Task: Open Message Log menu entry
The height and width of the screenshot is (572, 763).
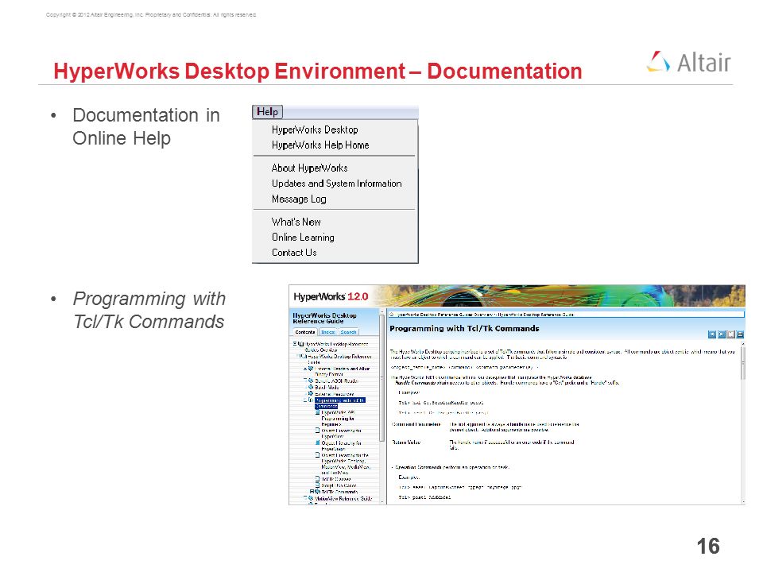Action: (x=299, y=199)
